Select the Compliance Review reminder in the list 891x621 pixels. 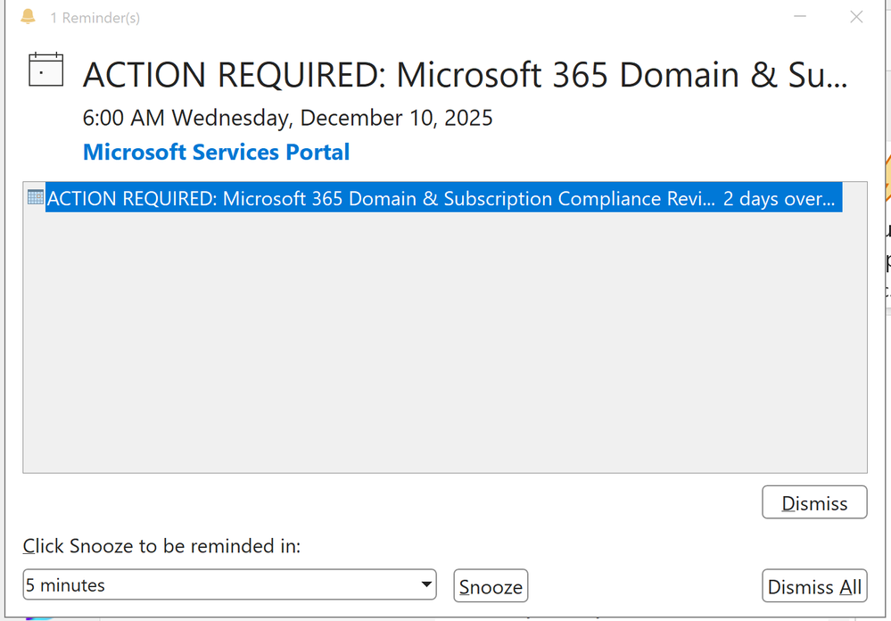379,198
